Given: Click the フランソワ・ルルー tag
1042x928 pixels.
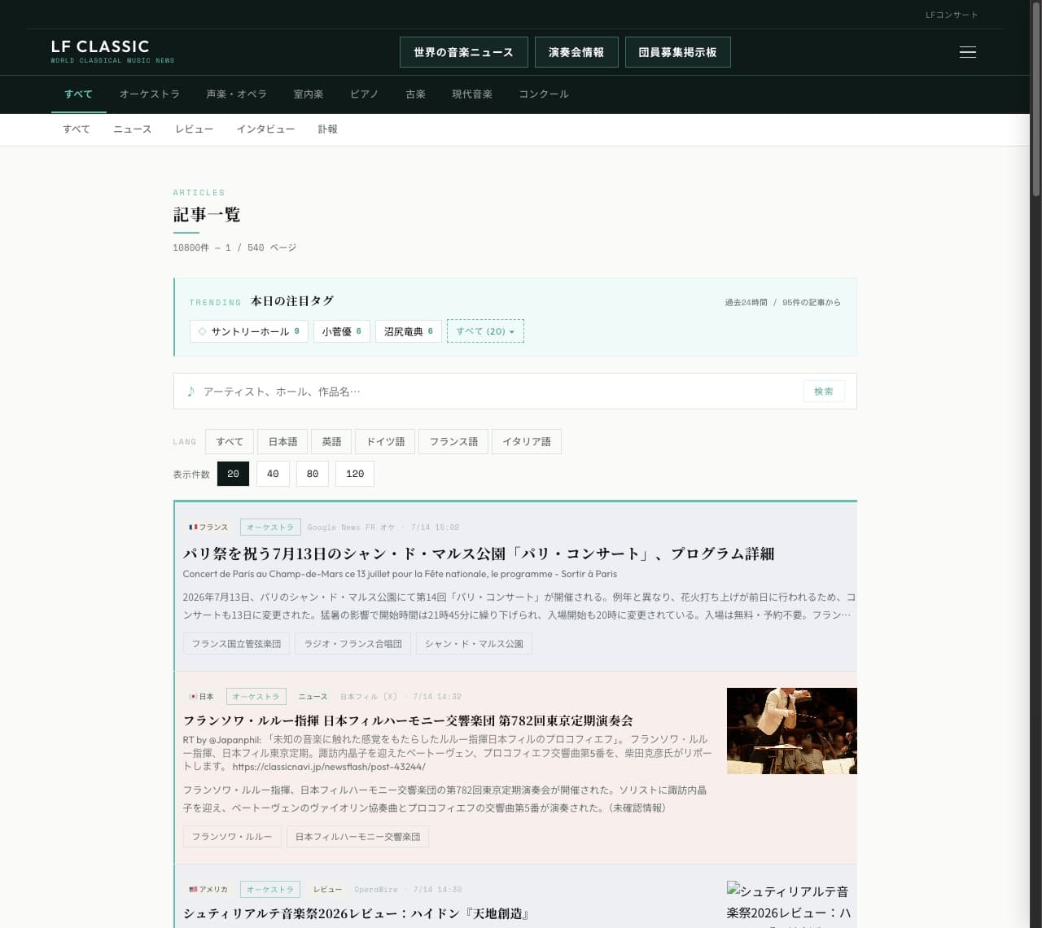Looking at the screenshot, I should coord(232,837).
